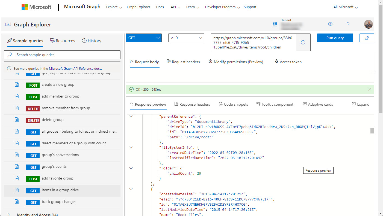383x216 pixels.
Task: Dismiss the OK 200 status message
Action: coord(370,89)
